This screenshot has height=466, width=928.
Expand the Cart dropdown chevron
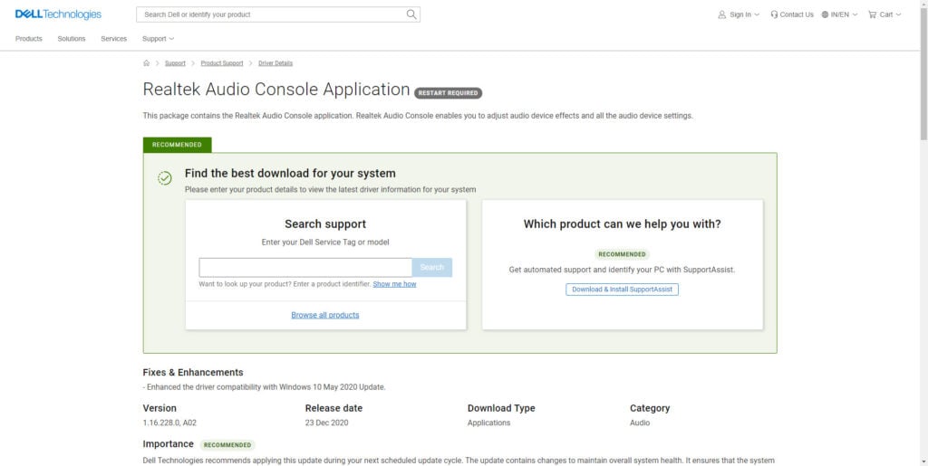[898, 14]
